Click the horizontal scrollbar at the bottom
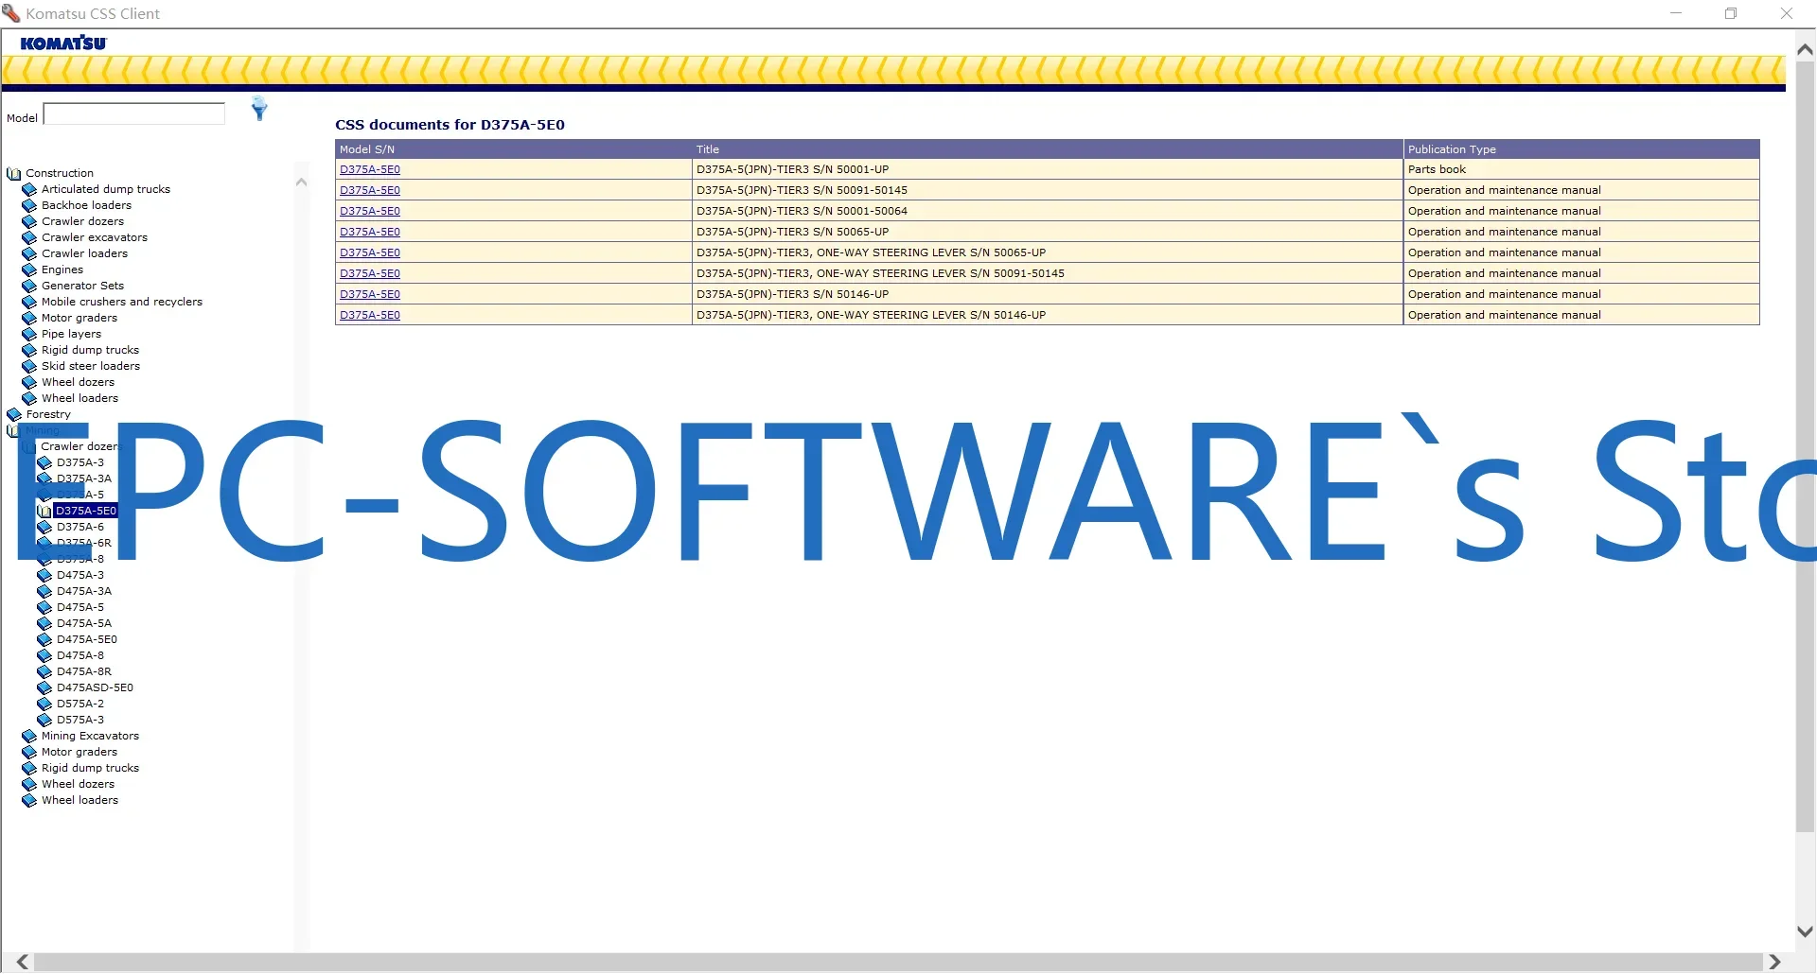 pyautogui.click(x=908, y=962)
